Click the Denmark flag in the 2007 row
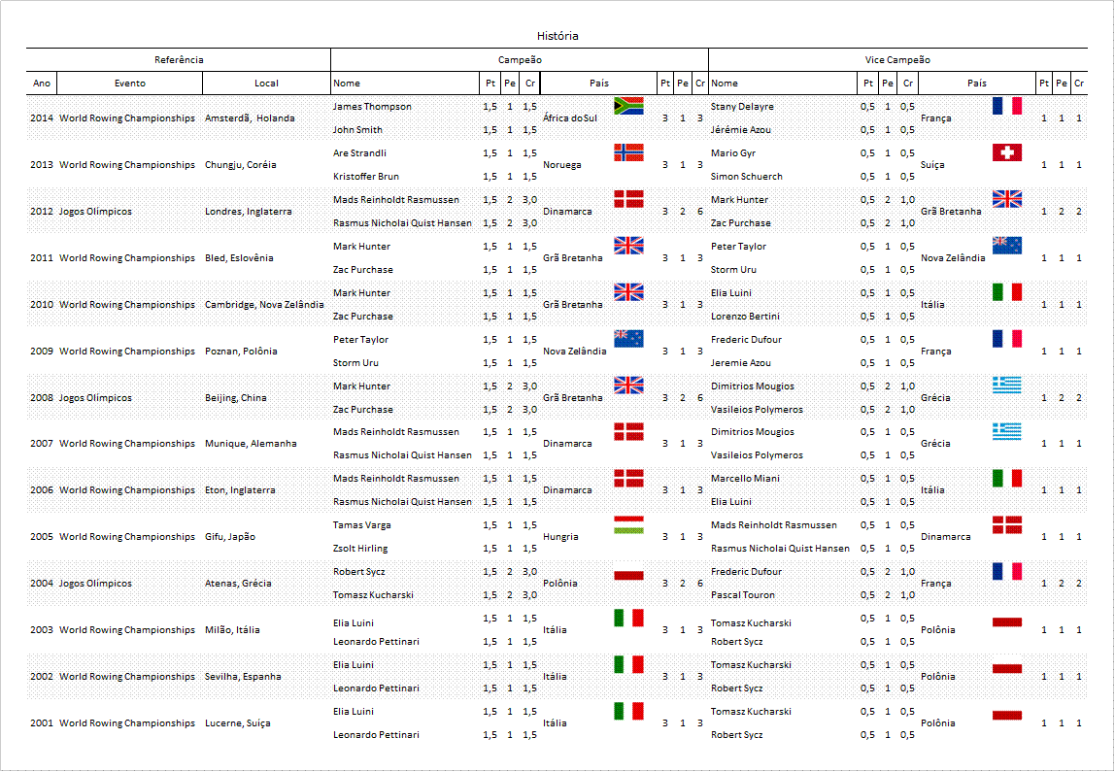Screen dimensions: 1115x772 point(628,431)
